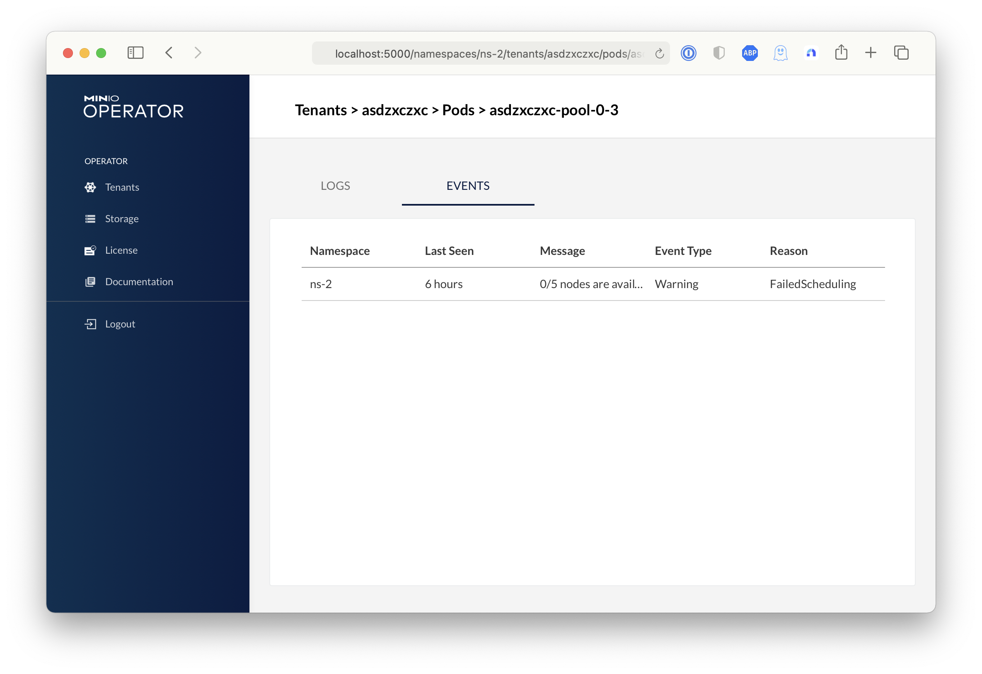This screenshot has height=674, width=982.
Task: Click the FailedScheduling reason cell
Action: (813, 284)
